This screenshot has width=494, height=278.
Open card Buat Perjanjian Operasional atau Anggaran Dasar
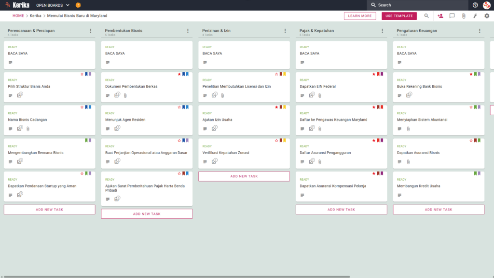(x=147, y=154)
